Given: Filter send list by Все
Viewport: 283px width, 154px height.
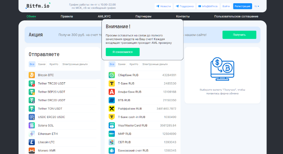Looking at the screenshot, I should click(x=32, y=64).
